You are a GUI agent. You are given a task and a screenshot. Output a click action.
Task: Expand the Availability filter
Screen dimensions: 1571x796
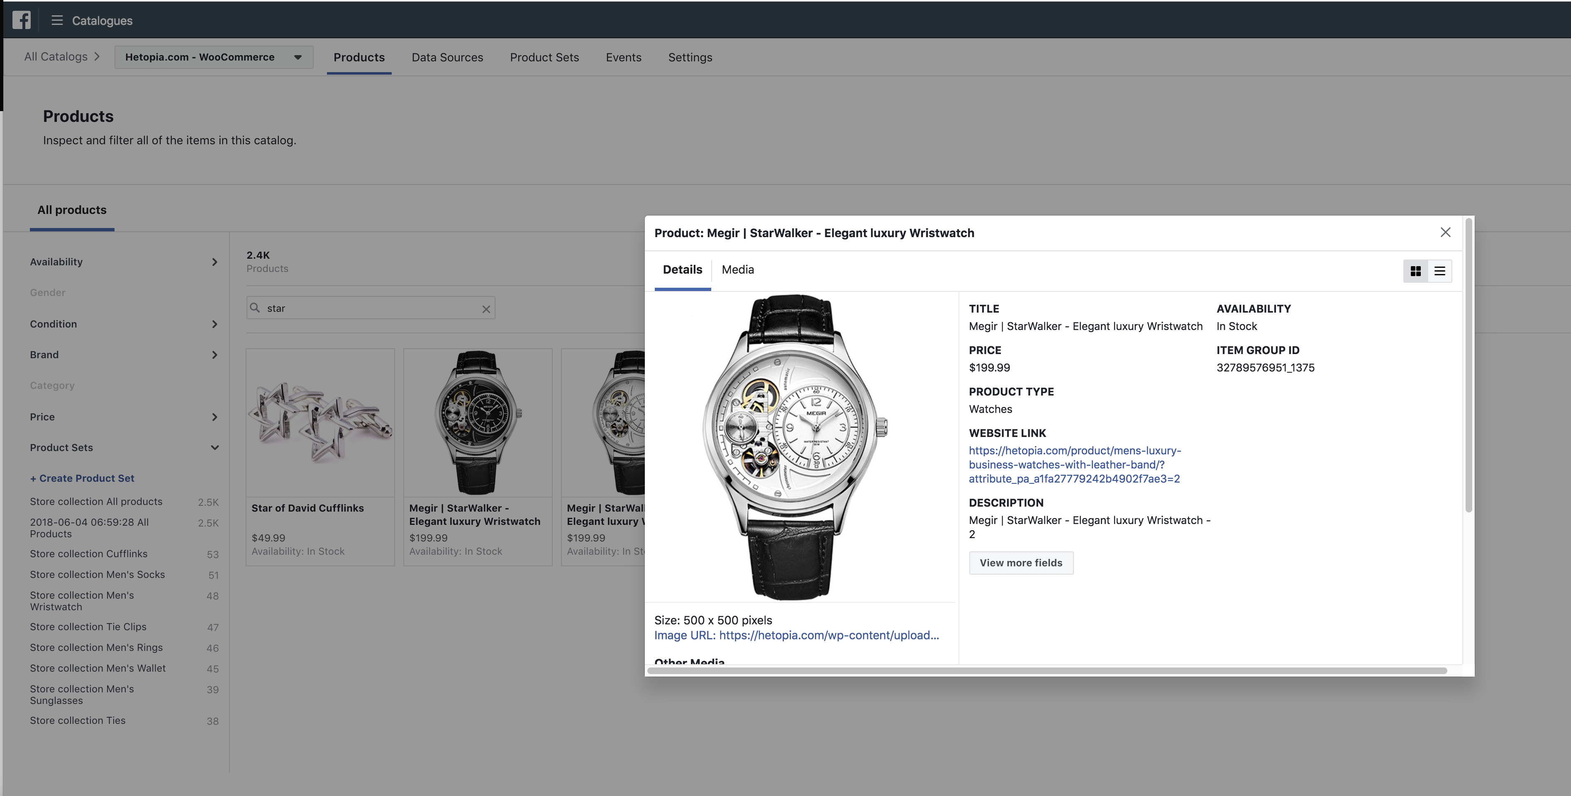[x=124, y=262]
